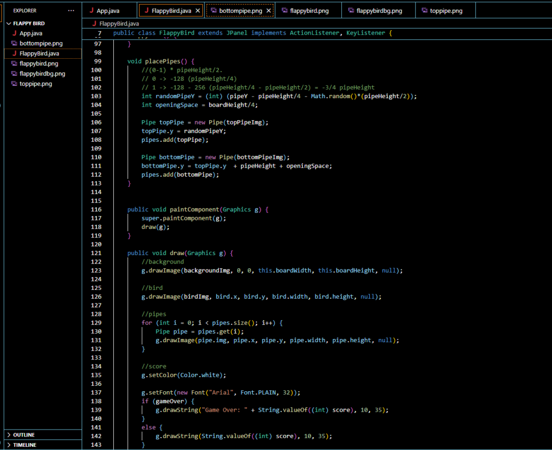
Task: Open the Explorer more actions ellipsis
Action: point(71,10)
